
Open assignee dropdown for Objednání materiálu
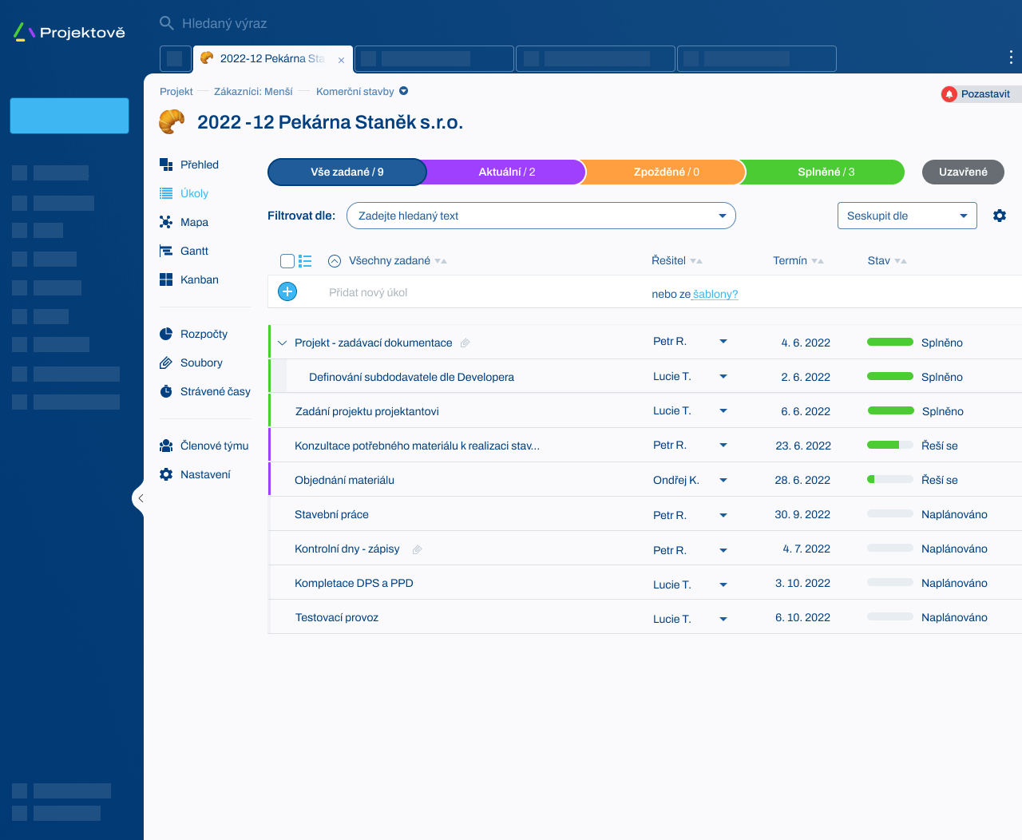pyautogui.click(x=723, y=480)
